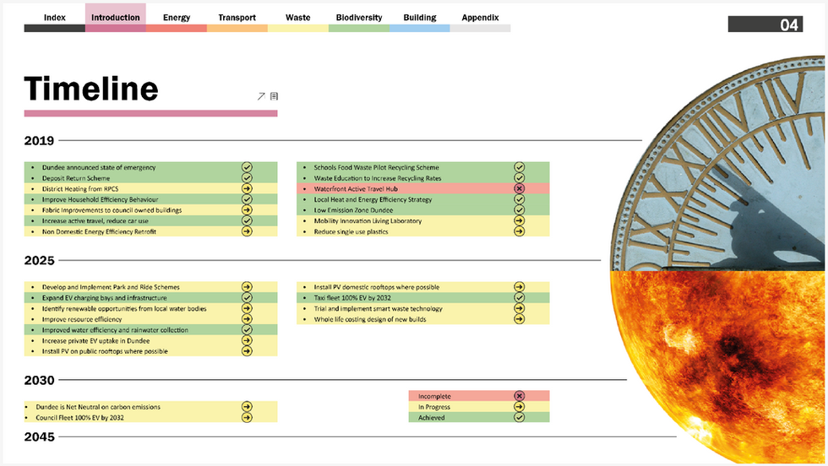Click checkmark for Low Emission Zone Dundee
Image resolution: width=828 pixels, height=466 pixels.
(519, 210)
